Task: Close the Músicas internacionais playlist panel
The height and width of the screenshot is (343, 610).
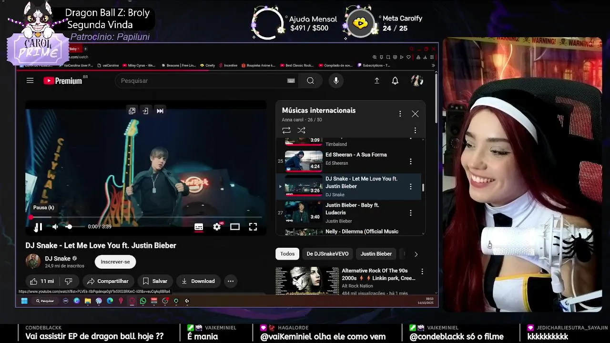Action: tap(415, 114)
